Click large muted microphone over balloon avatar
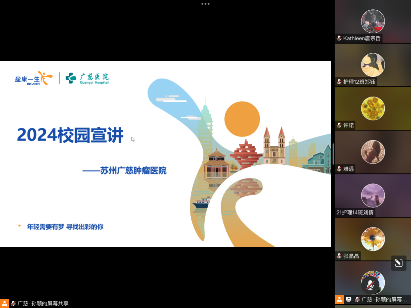The image size is (411, 308). 370,285
